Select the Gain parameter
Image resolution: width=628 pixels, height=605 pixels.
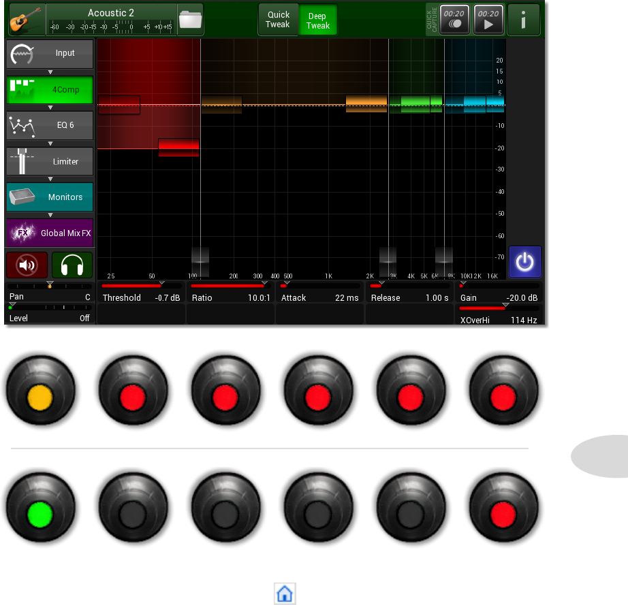pyautogui.click(x=499, y=292)
